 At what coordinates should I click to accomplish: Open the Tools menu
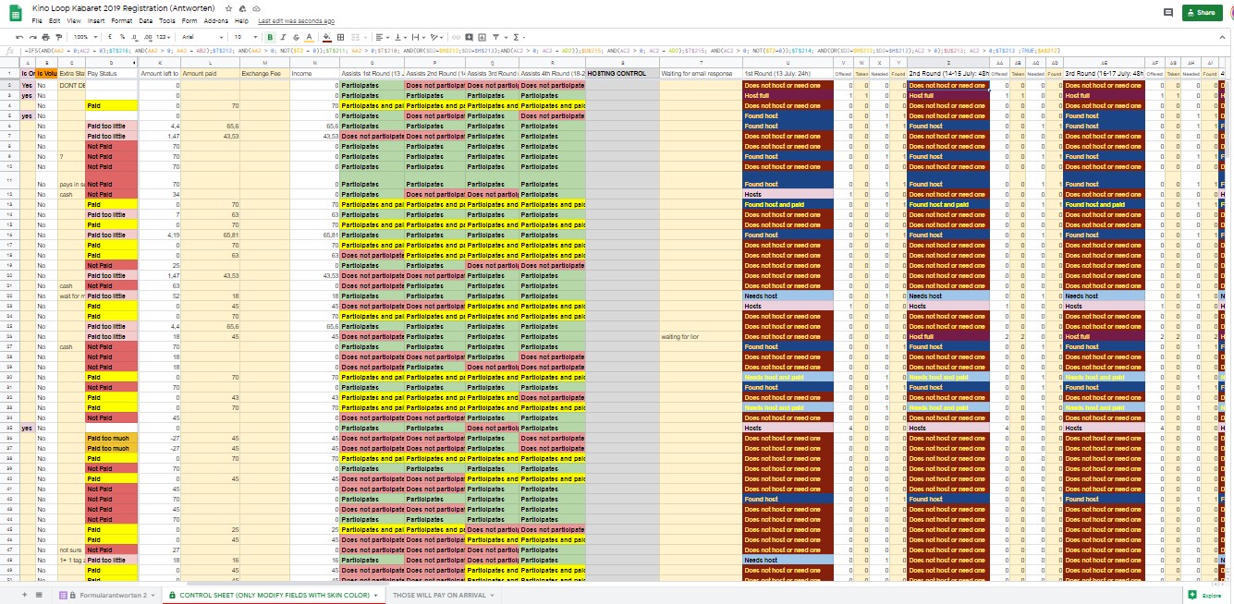tap(167, 20)
